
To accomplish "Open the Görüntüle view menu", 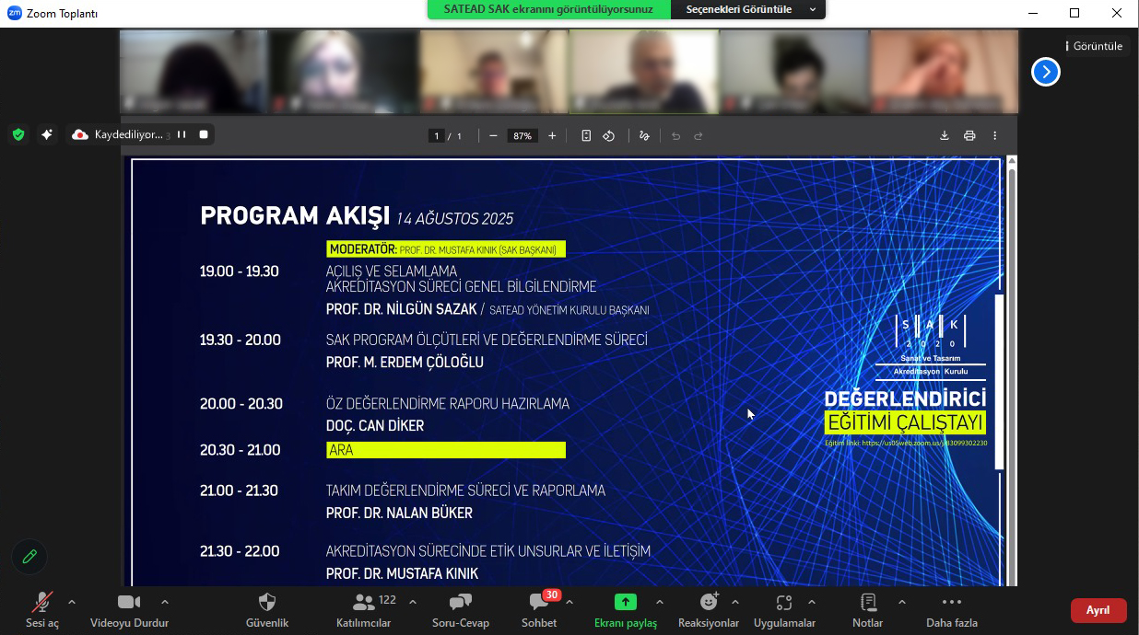I will (x=1094, y=46).
